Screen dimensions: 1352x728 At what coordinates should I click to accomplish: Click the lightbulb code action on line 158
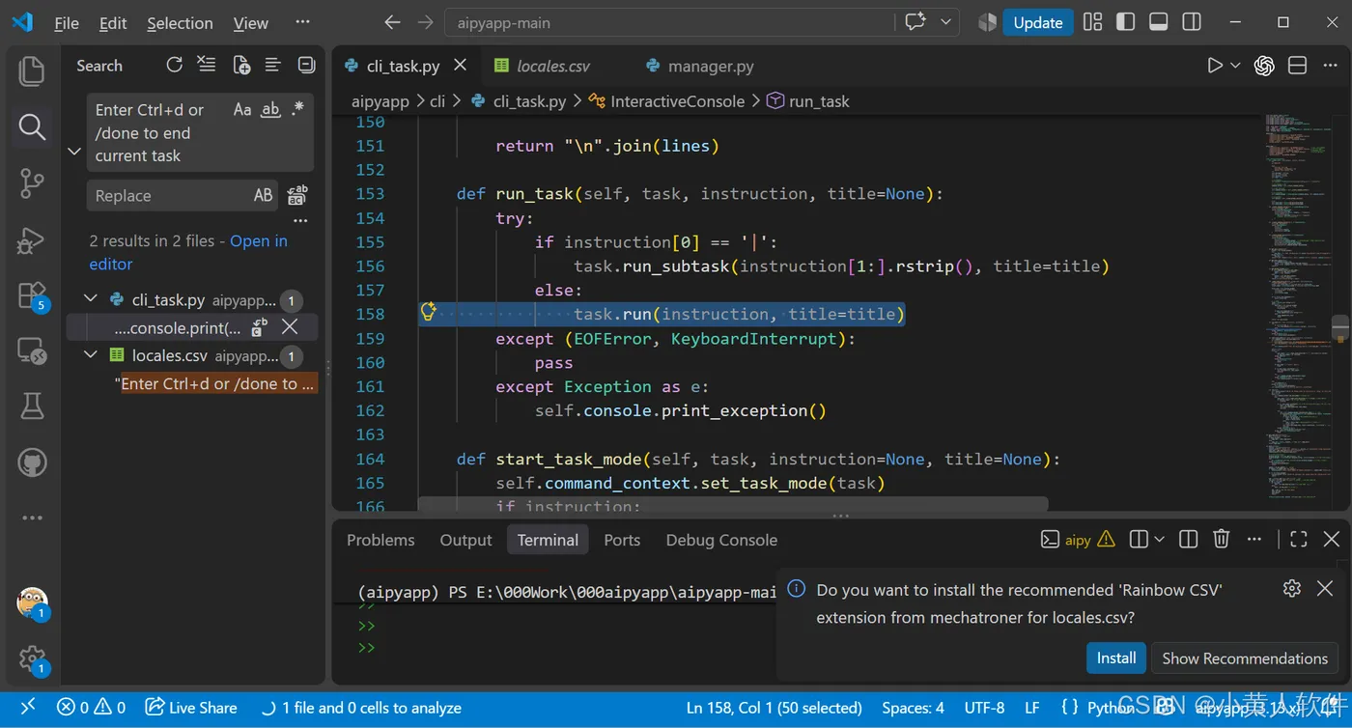(429, 312)
